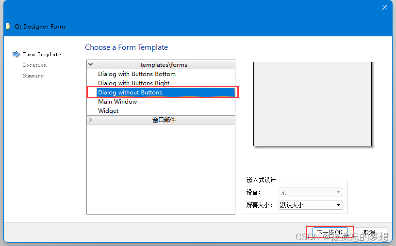
Task: Select Dialog with Buttons Bottom template
Action: click(137, 74)
